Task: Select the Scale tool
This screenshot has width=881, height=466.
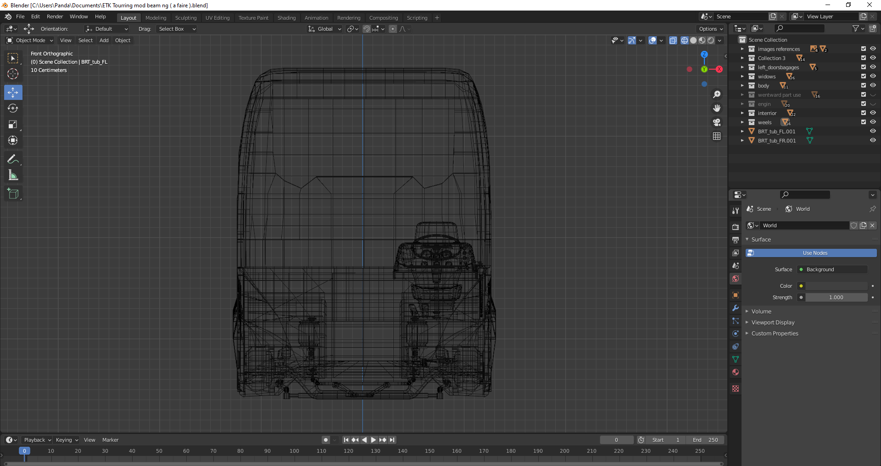Action: [x=13, y=125]
